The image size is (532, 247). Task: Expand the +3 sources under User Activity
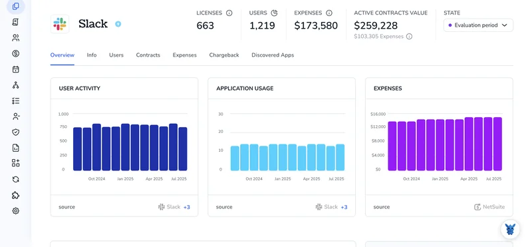point(187,207)
